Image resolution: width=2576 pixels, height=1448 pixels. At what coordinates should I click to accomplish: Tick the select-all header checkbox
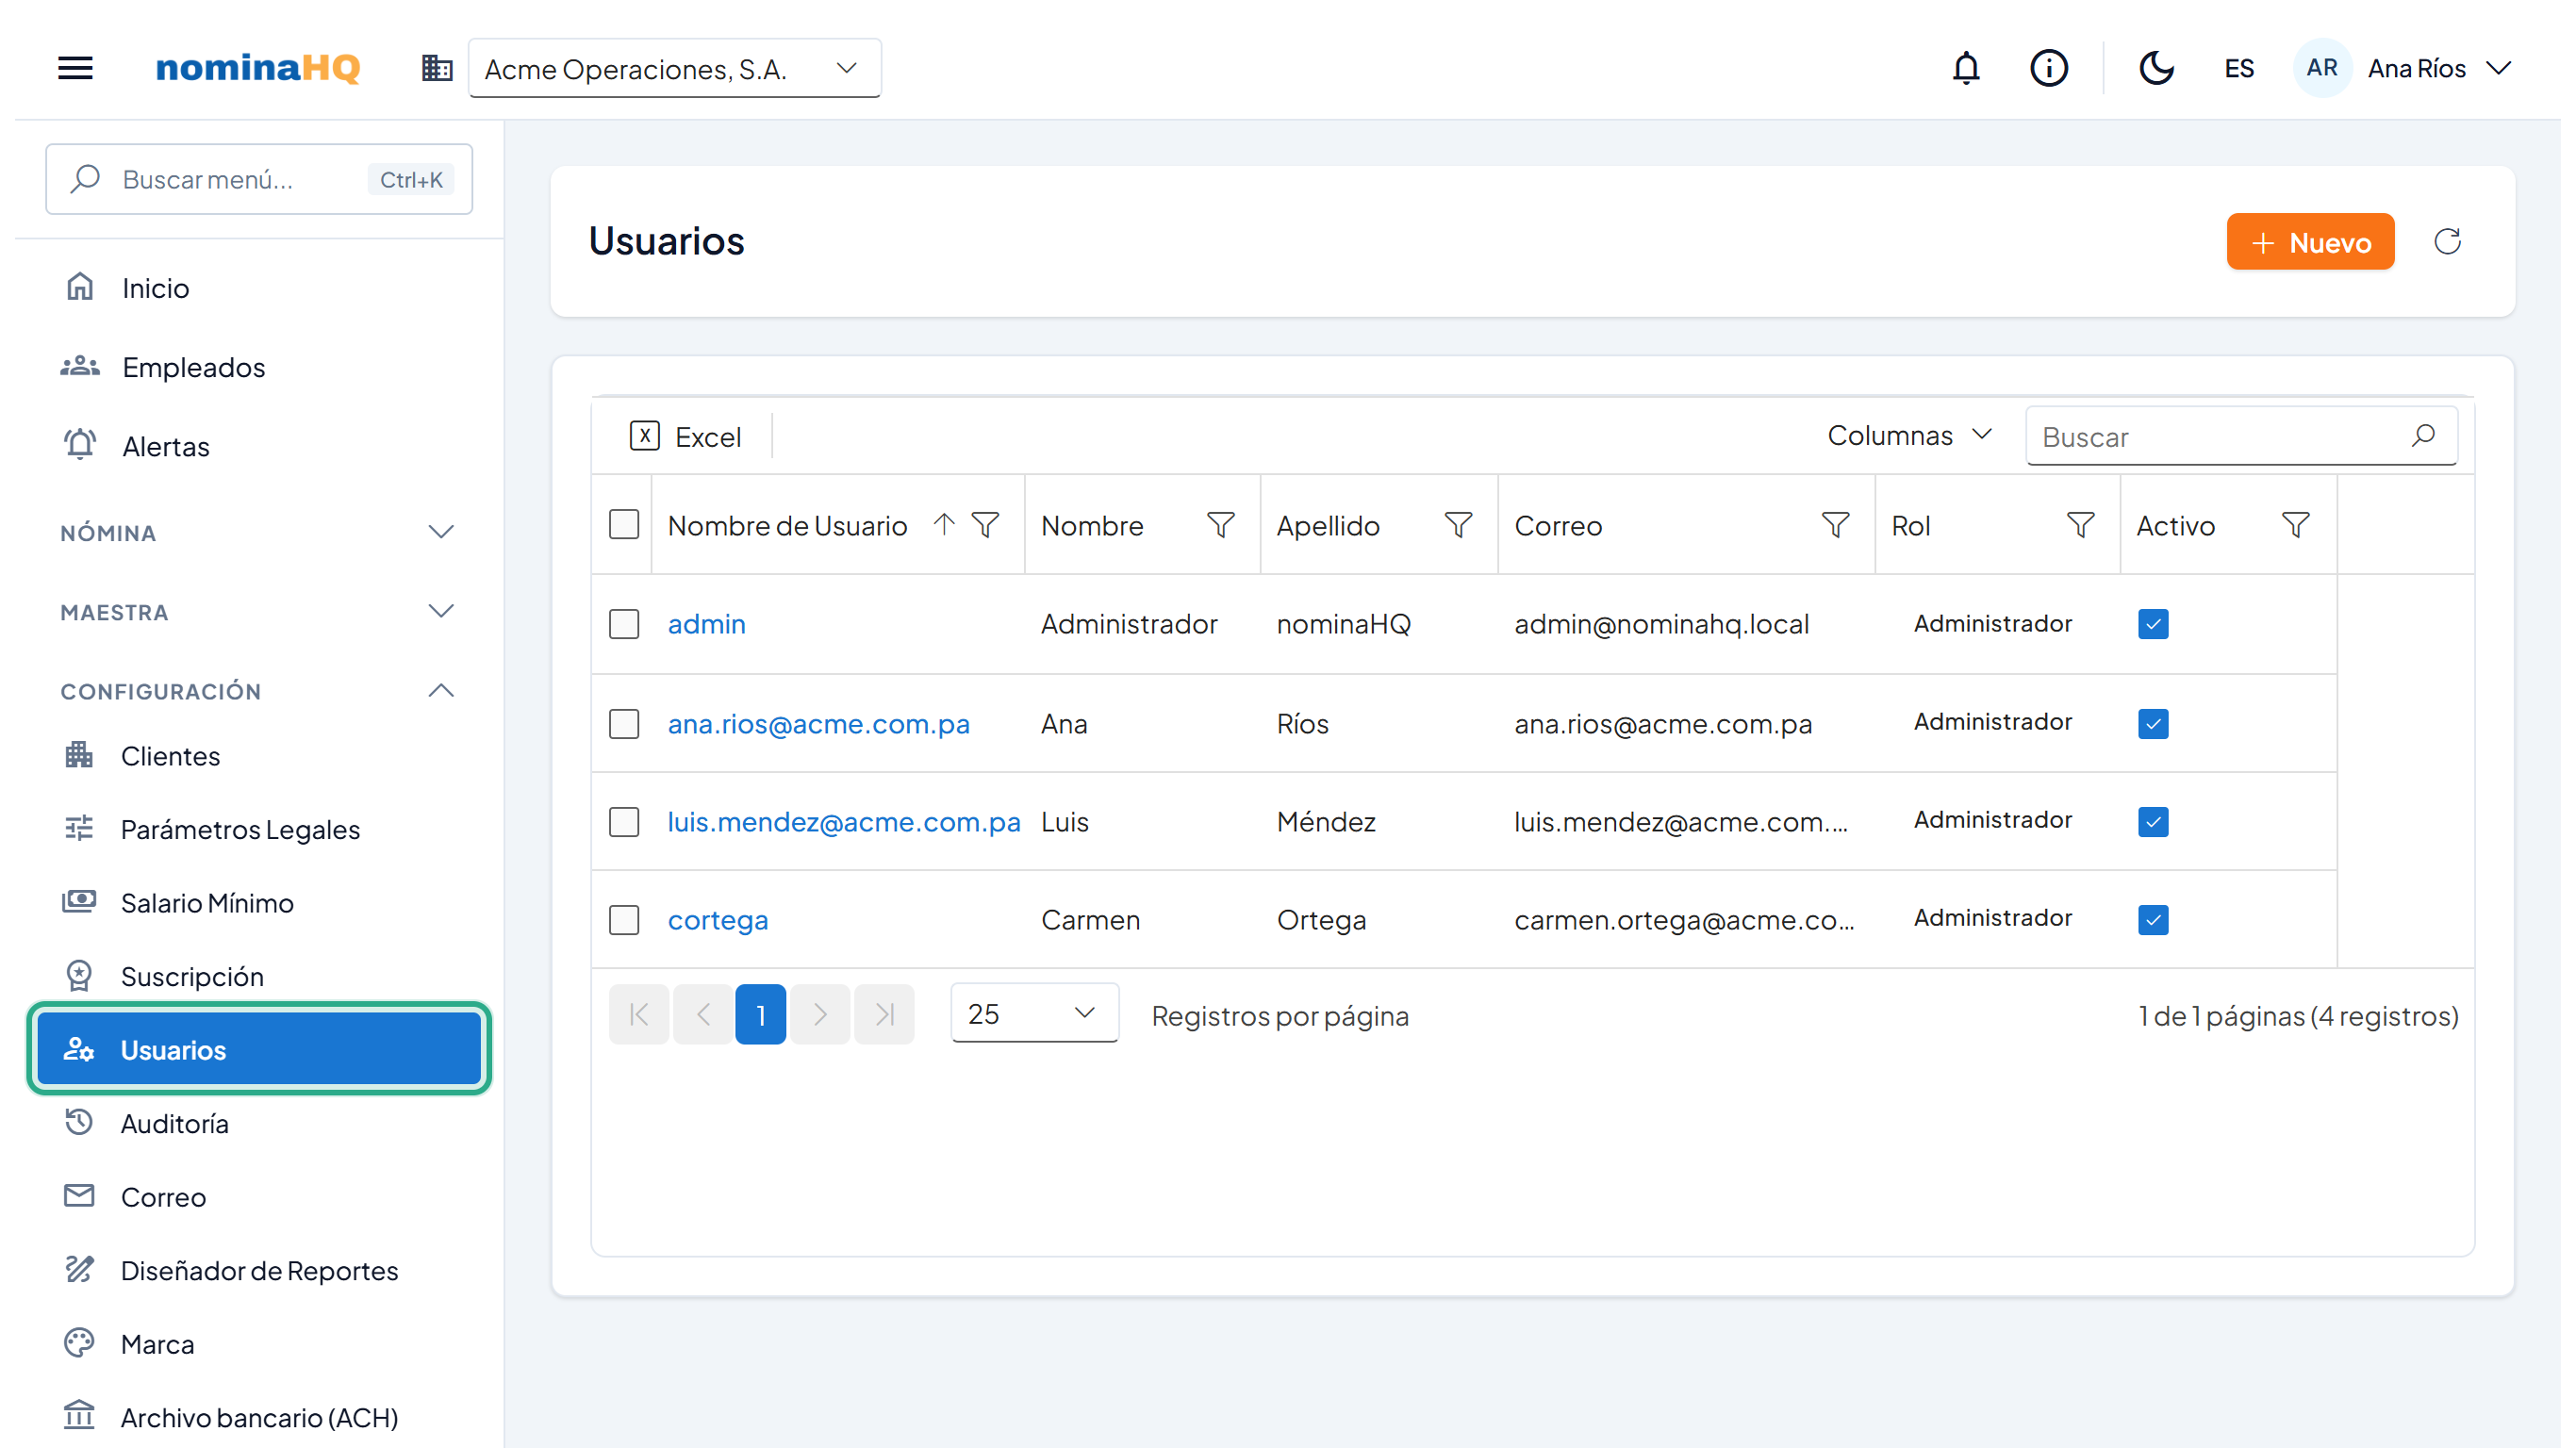point(624,525)
